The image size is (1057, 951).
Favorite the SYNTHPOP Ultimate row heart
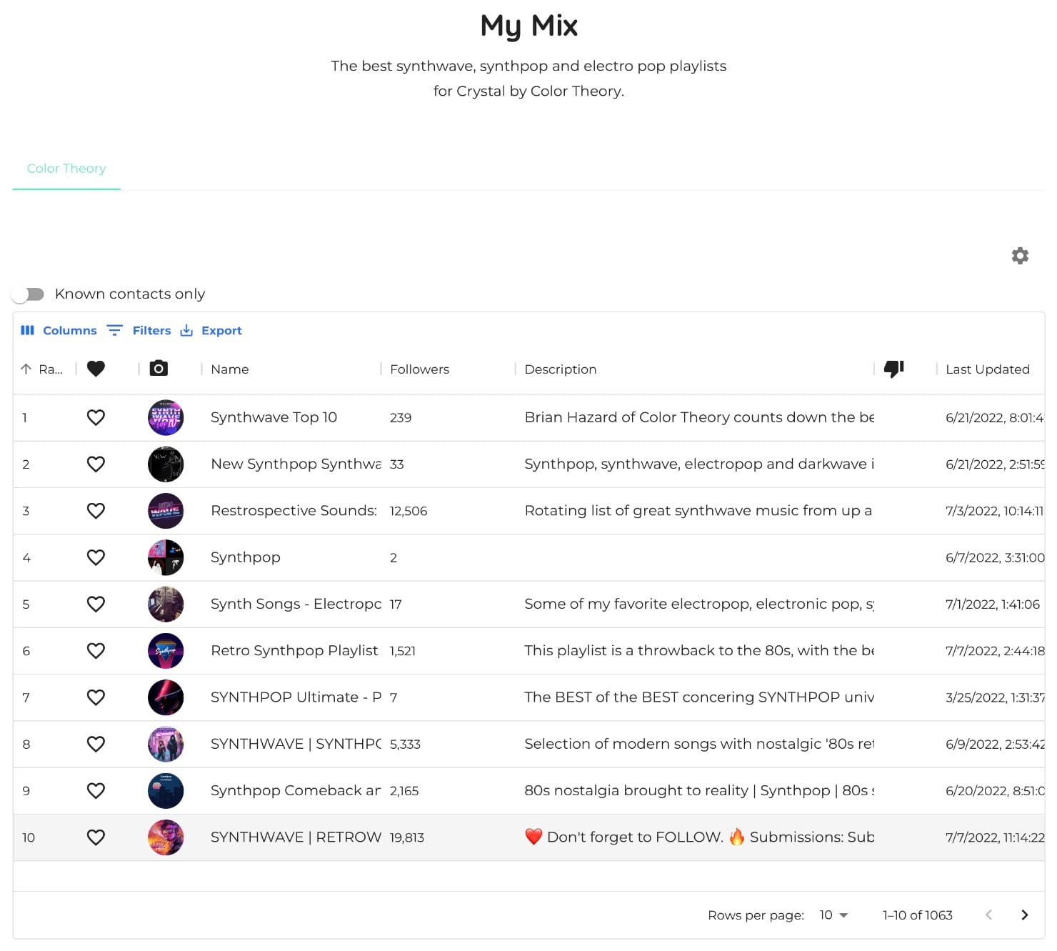96,697
